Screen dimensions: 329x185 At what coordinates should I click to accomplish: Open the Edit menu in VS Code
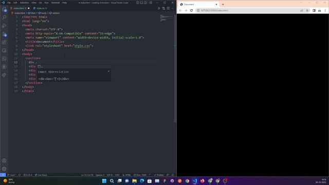point(15,3)
